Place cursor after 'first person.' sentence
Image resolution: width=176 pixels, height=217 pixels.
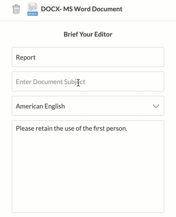(x=128, y=128)
